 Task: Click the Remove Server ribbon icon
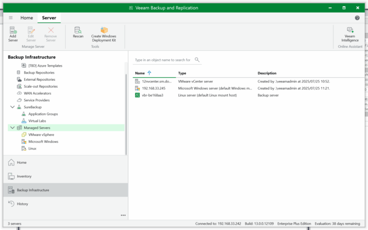click(x=50, y=30)
